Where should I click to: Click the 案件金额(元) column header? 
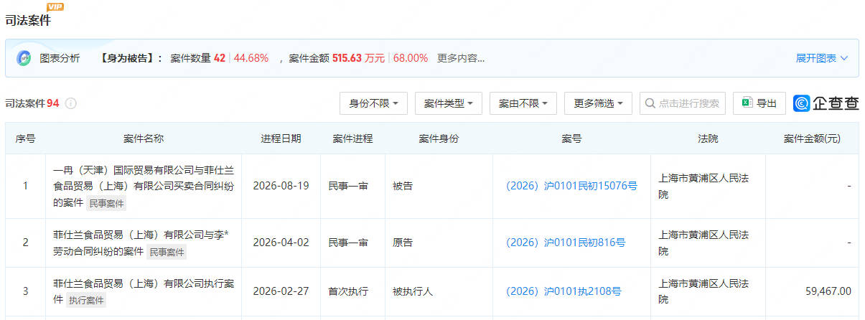point(812,138)
